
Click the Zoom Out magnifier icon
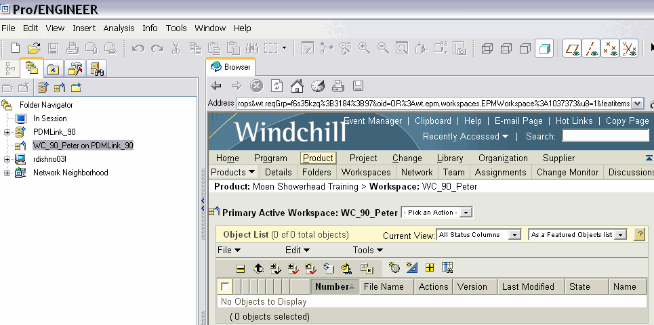click(x=383, y=48)
